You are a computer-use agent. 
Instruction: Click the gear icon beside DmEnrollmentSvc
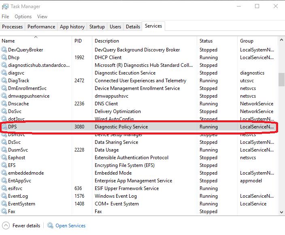tap(4, 88)
